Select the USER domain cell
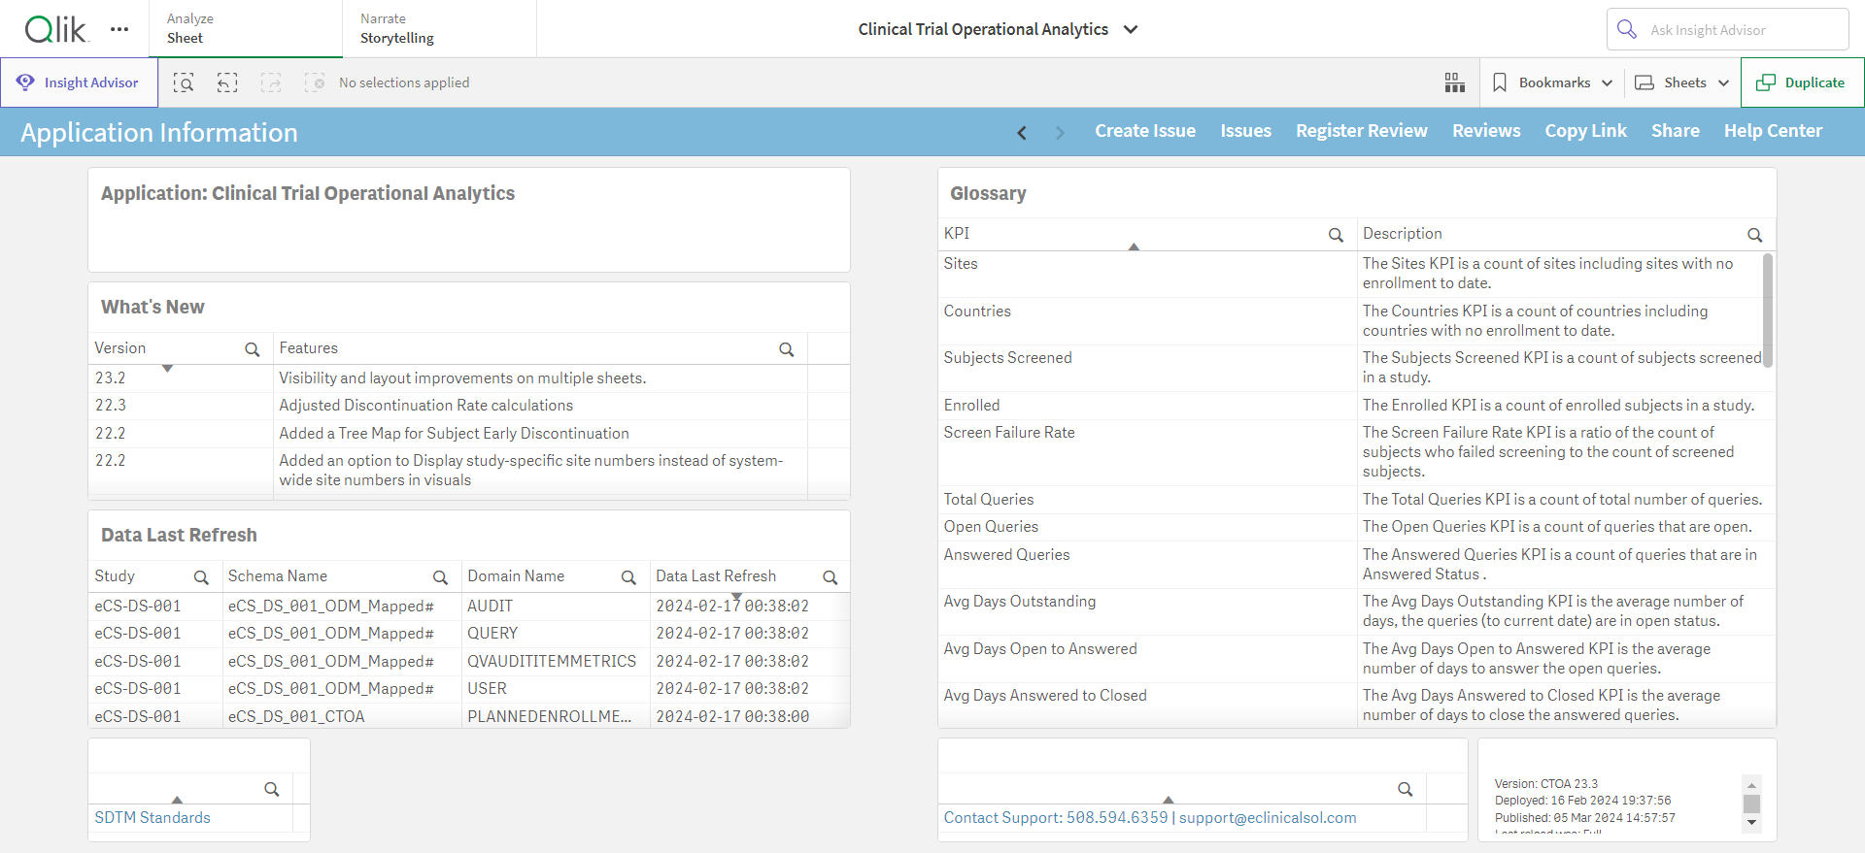The height and width of the screenshot is (853, 1865). [556, 689]
